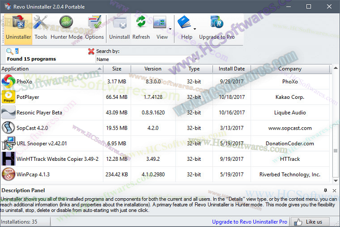
Task: Open the Search by Name dropdown
Action: click(x=147, y=59)
